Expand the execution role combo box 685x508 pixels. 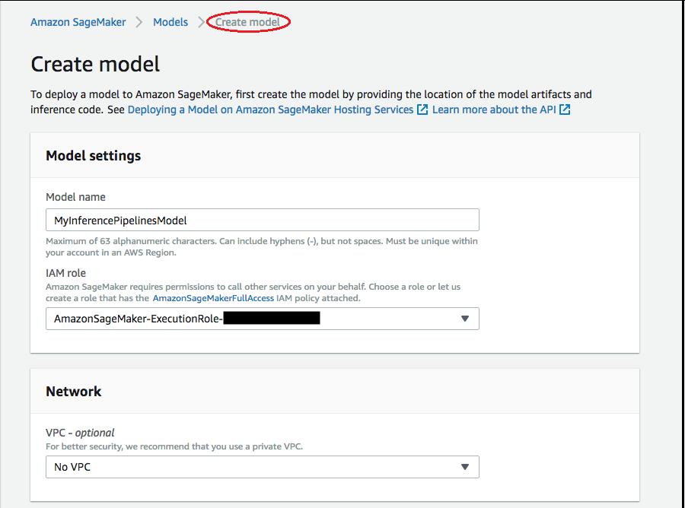[x=262, y=319]
